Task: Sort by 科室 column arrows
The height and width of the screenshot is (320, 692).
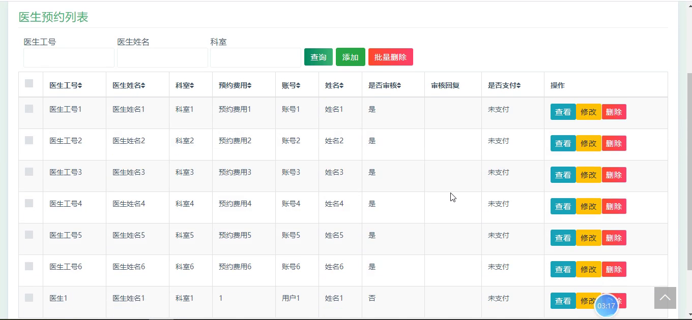Action: point(192,86)
